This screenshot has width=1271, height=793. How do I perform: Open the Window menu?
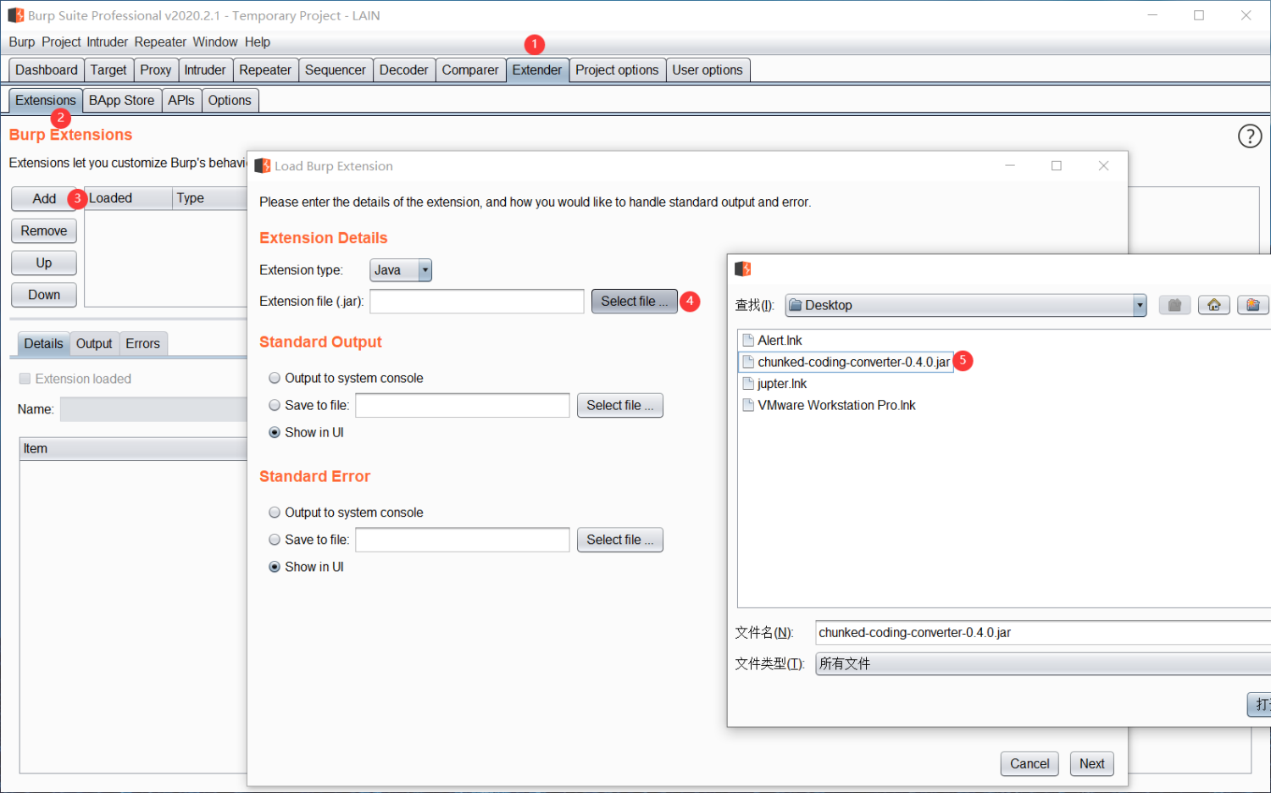[x=215, y=42]
